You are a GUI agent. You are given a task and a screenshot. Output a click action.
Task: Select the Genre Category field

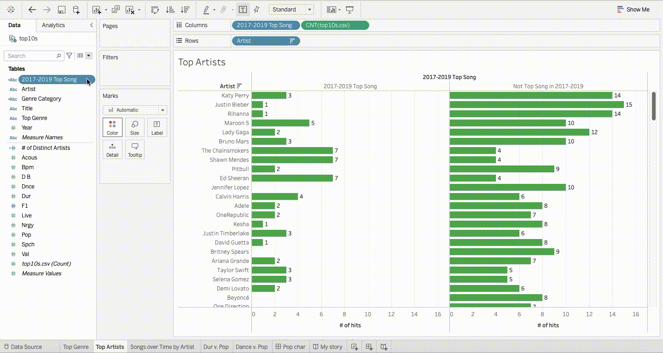[x=41, y=99]
